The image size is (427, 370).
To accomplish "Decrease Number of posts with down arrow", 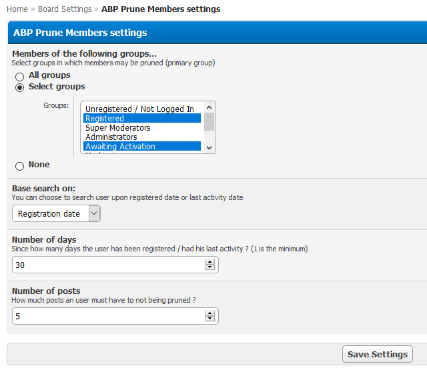I will 210,319.
